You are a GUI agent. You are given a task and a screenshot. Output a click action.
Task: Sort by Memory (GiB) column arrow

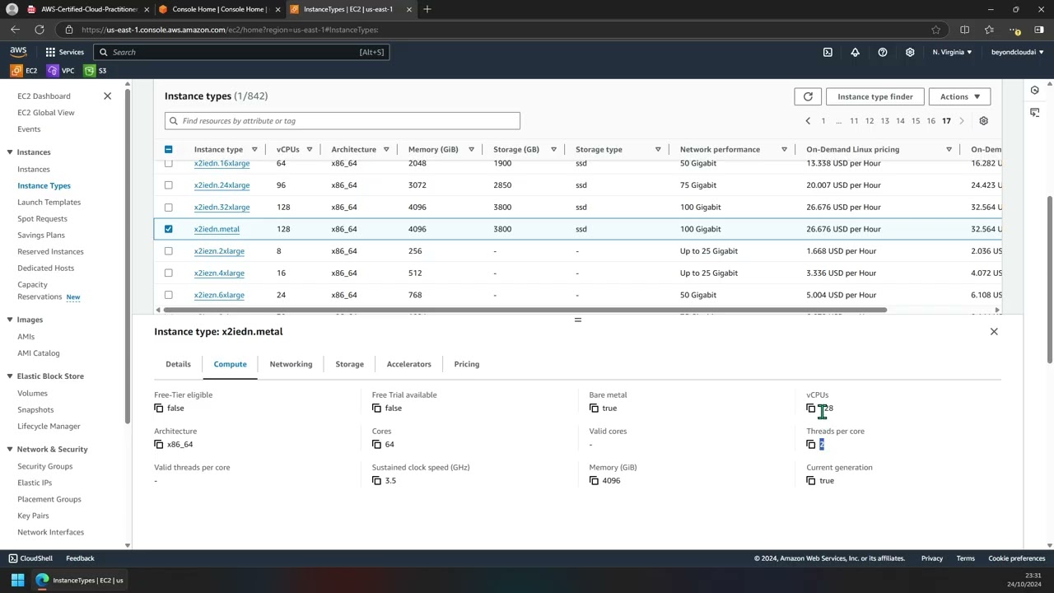(x=472, y=150)
